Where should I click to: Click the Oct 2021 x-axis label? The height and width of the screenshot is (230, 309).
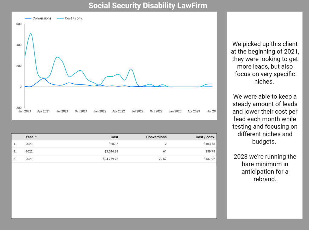click(x=81, y=111)
